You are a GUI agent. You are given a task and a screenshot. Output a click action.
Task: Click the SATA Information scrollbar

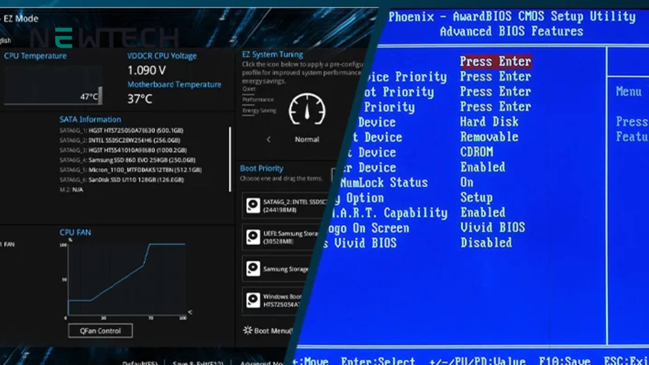click(x=230, y=159)
